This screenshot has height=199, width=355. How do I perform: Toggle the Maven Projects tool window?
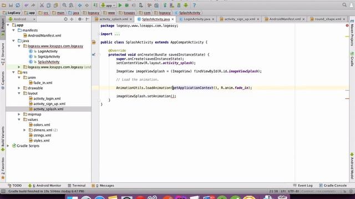click(x=352, y=33)
